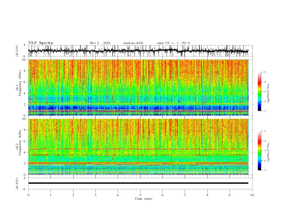Click the 'ch.3(V)' axis label

click(x=17, y=184)
